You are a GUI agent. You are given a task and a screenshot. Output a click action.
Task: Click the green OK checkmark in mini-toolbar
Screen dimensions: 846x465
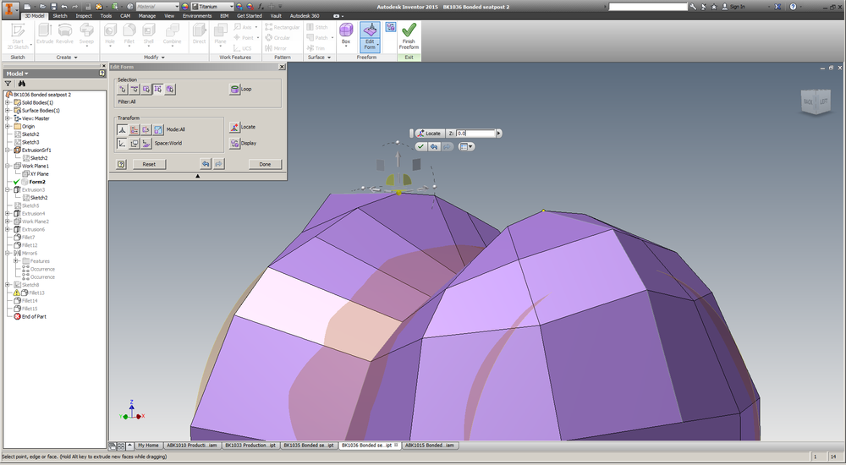pyautogui.click(x=420, y=147)
